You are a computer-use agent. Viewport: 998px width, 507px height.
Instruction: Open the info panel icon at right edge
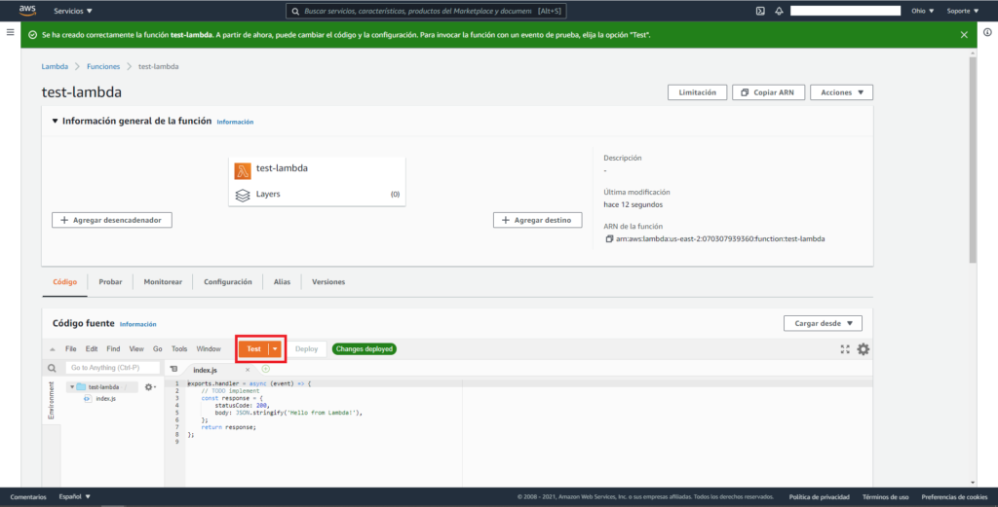click(x=987, y=32)
